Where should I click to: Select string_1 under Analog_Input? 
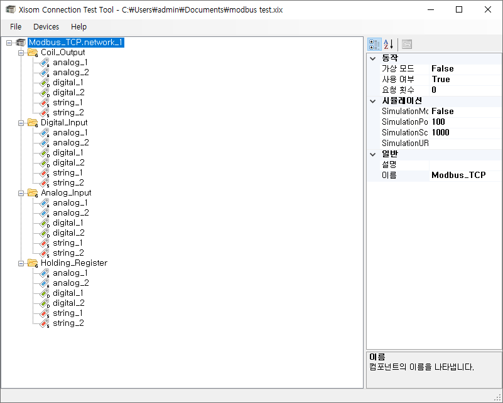[x=68, y=243]
